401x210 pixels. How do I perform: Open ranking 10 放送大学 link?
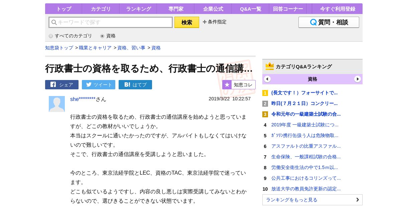coord(306,189)
